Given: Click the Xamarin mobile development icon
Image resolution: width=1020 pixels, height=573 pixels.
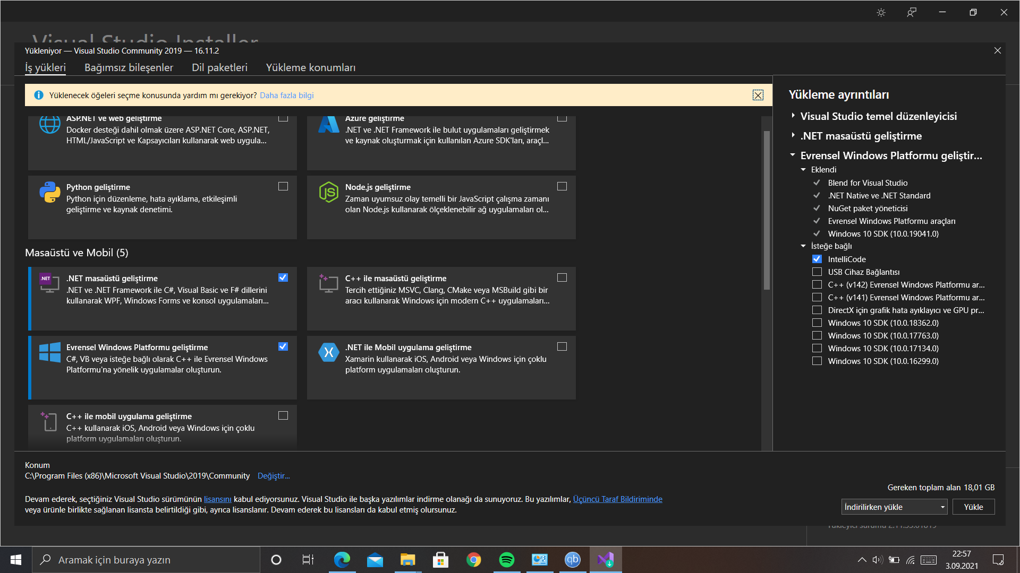Looking at the screenshot, I should pos(328,352).
